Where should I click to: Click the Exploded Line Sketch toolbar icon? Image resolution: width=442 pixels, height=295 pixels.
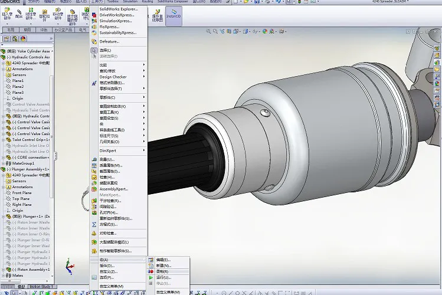coord(158,11)
